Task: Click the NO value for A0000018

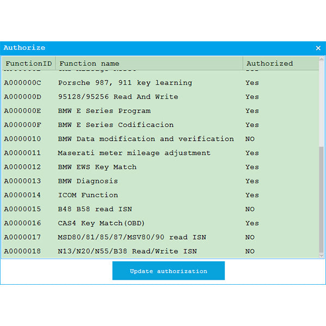Action: click(x=250, y=251)
